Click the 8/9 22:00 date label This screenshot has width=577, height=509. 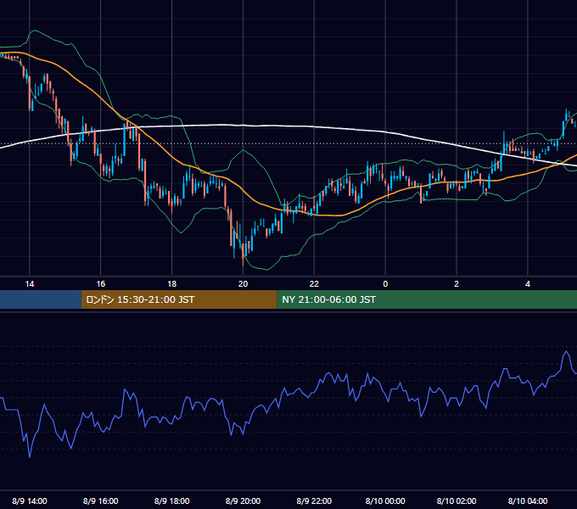[x=314, y=501]
